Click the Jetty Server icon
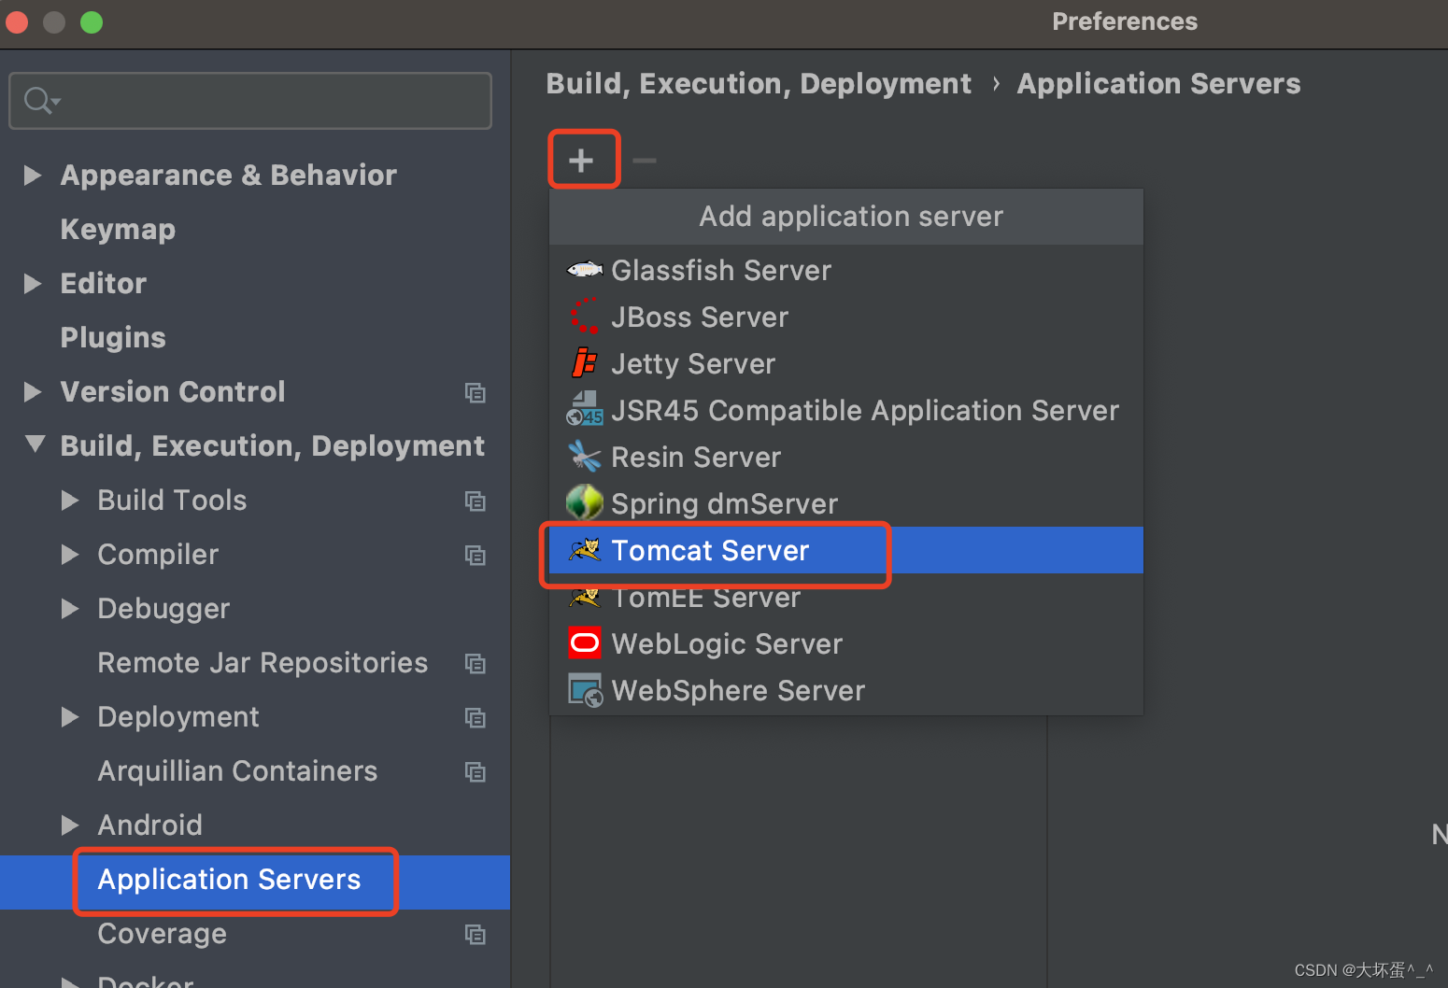This screenshot has height=988, width=1448. click(584, 363)
